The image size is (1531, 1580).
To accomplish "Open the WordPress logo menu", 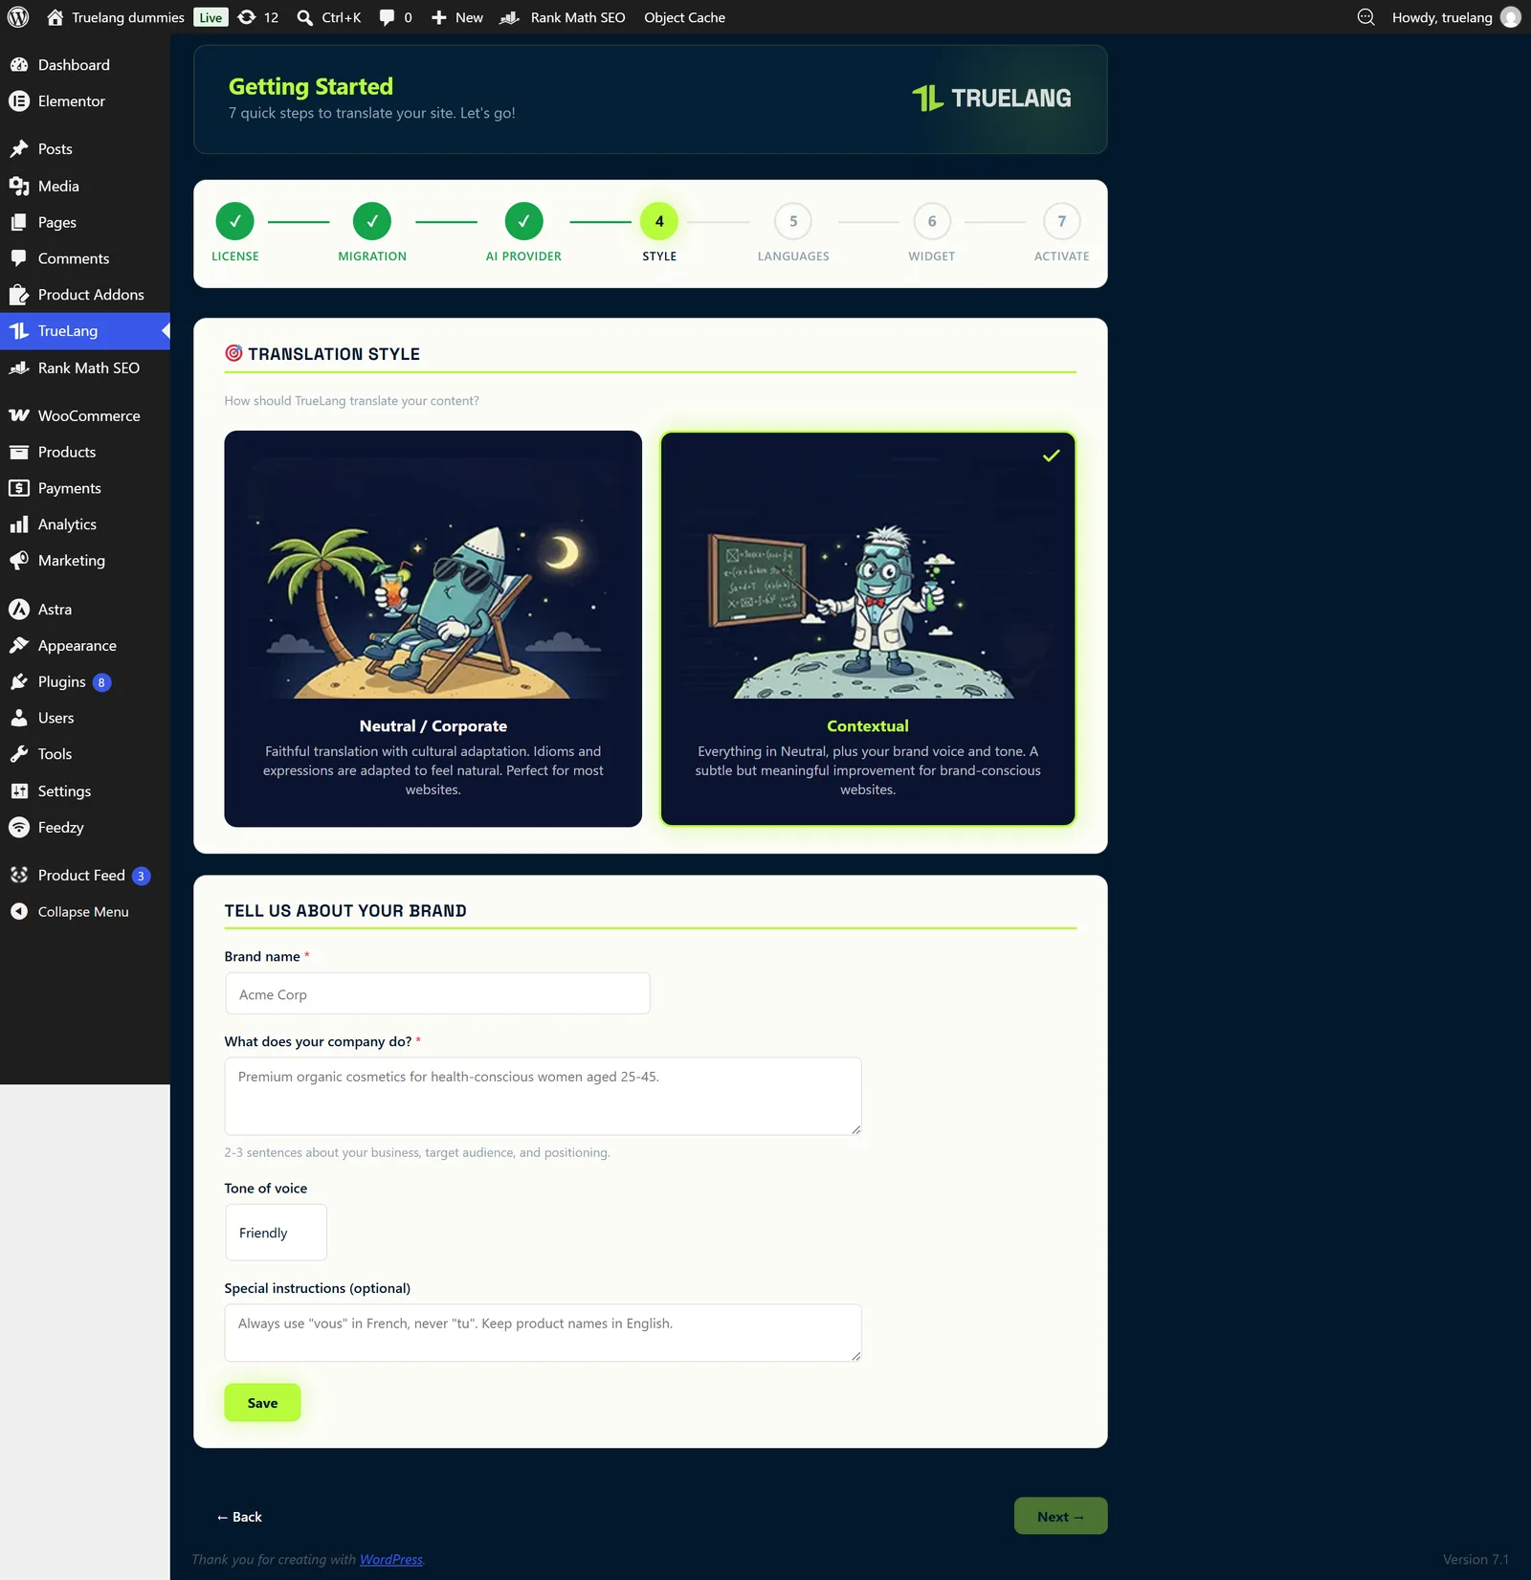I will coord(18,17).
